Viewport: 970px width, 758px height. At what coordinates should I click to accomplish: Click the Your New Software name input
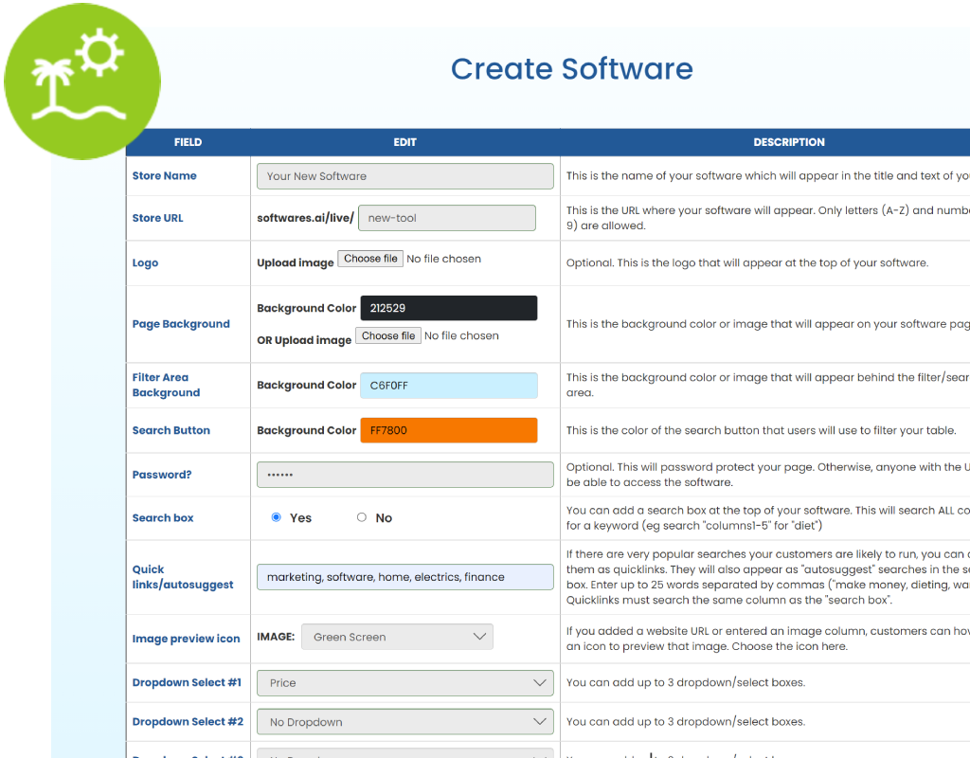pos(404,175)
